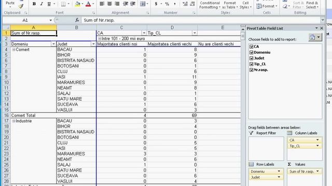Open Judet field menu in Row Labels
332x186 pixels.
(279, 177)
